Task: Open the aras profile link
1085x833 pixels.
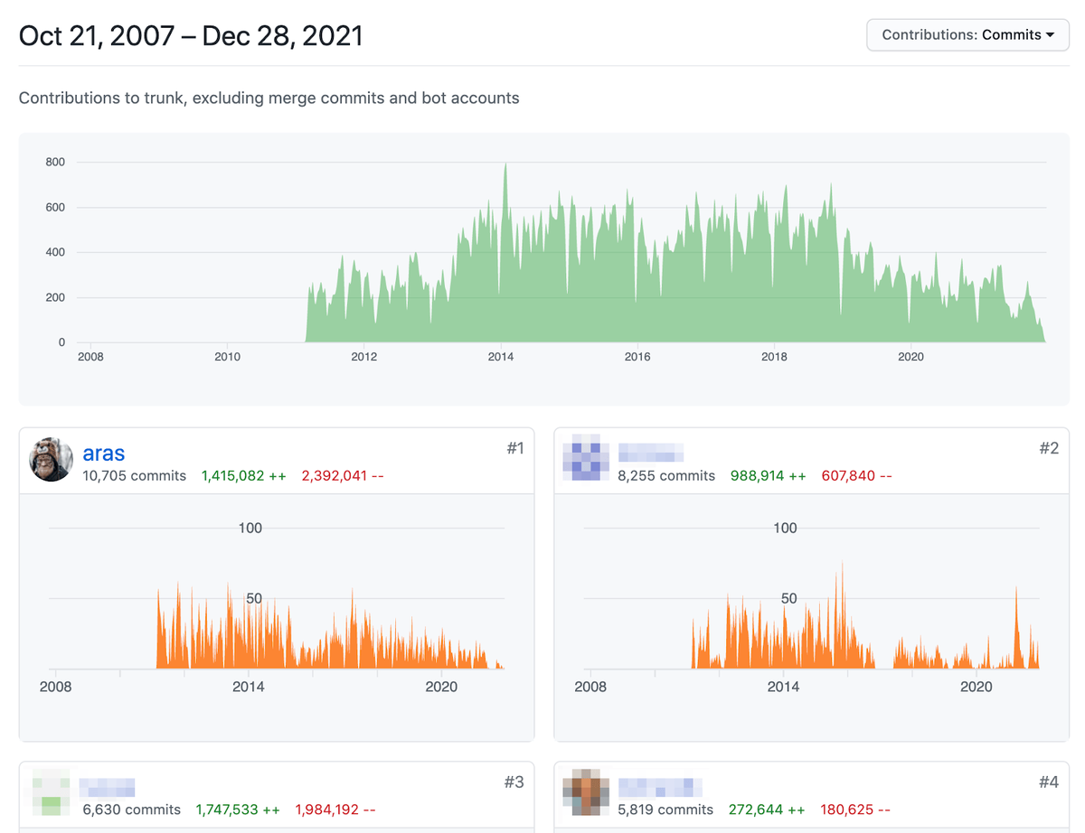Action: coord(104,454)
